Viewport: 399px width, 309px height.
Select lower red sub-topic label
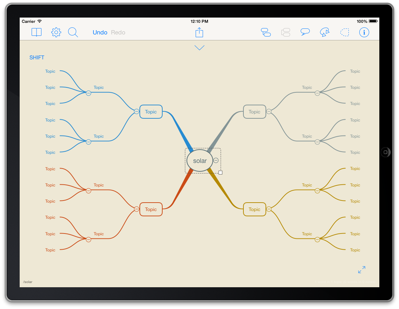(99, 234)
